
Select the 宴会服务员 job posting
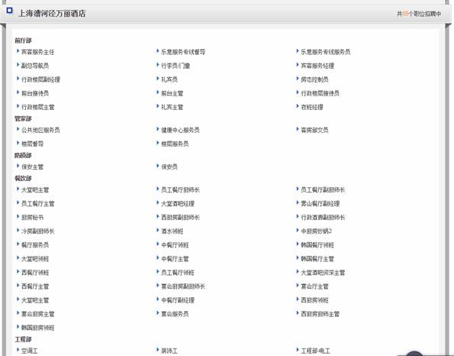(175, 314)
